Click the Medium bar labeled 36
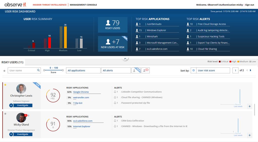 tap(65, 37)
